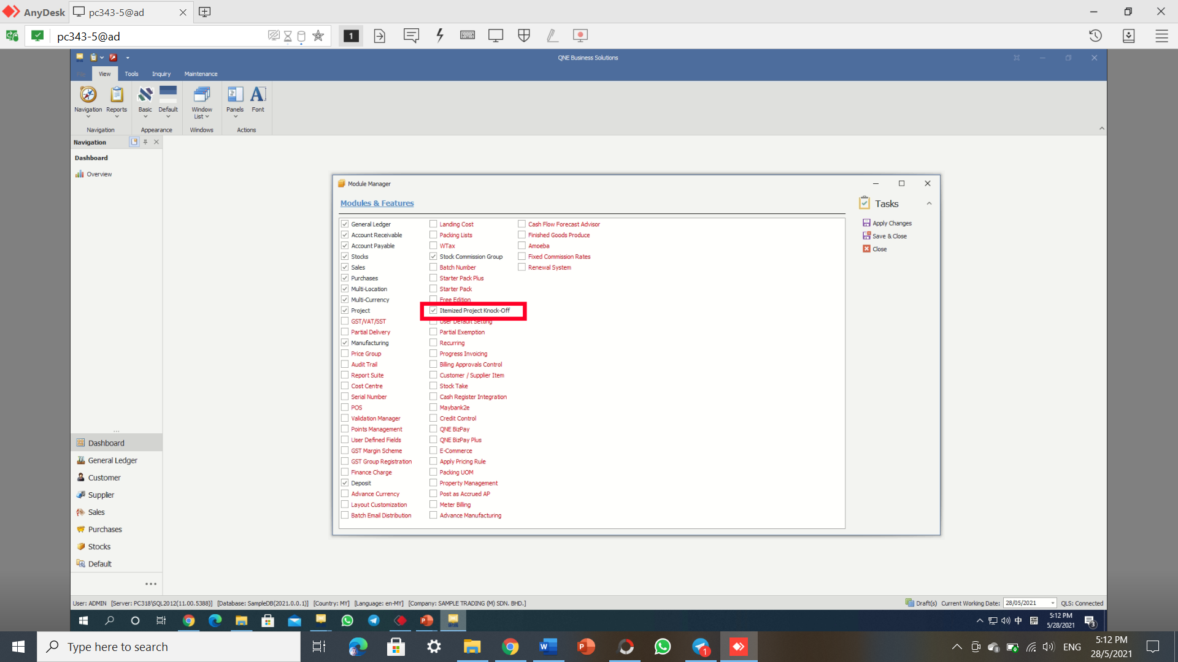Show more navigation options ellipsis
This screenshot has height=662, width=1178.
click(x=151, y=584)
